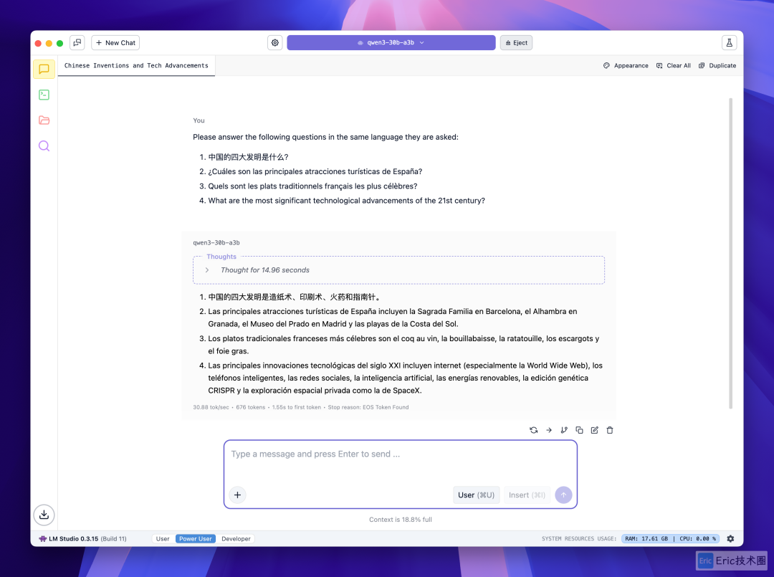The image size is (774, 577).
Task: Expand the Thoughts section chevron
Action: click(207, 270)
